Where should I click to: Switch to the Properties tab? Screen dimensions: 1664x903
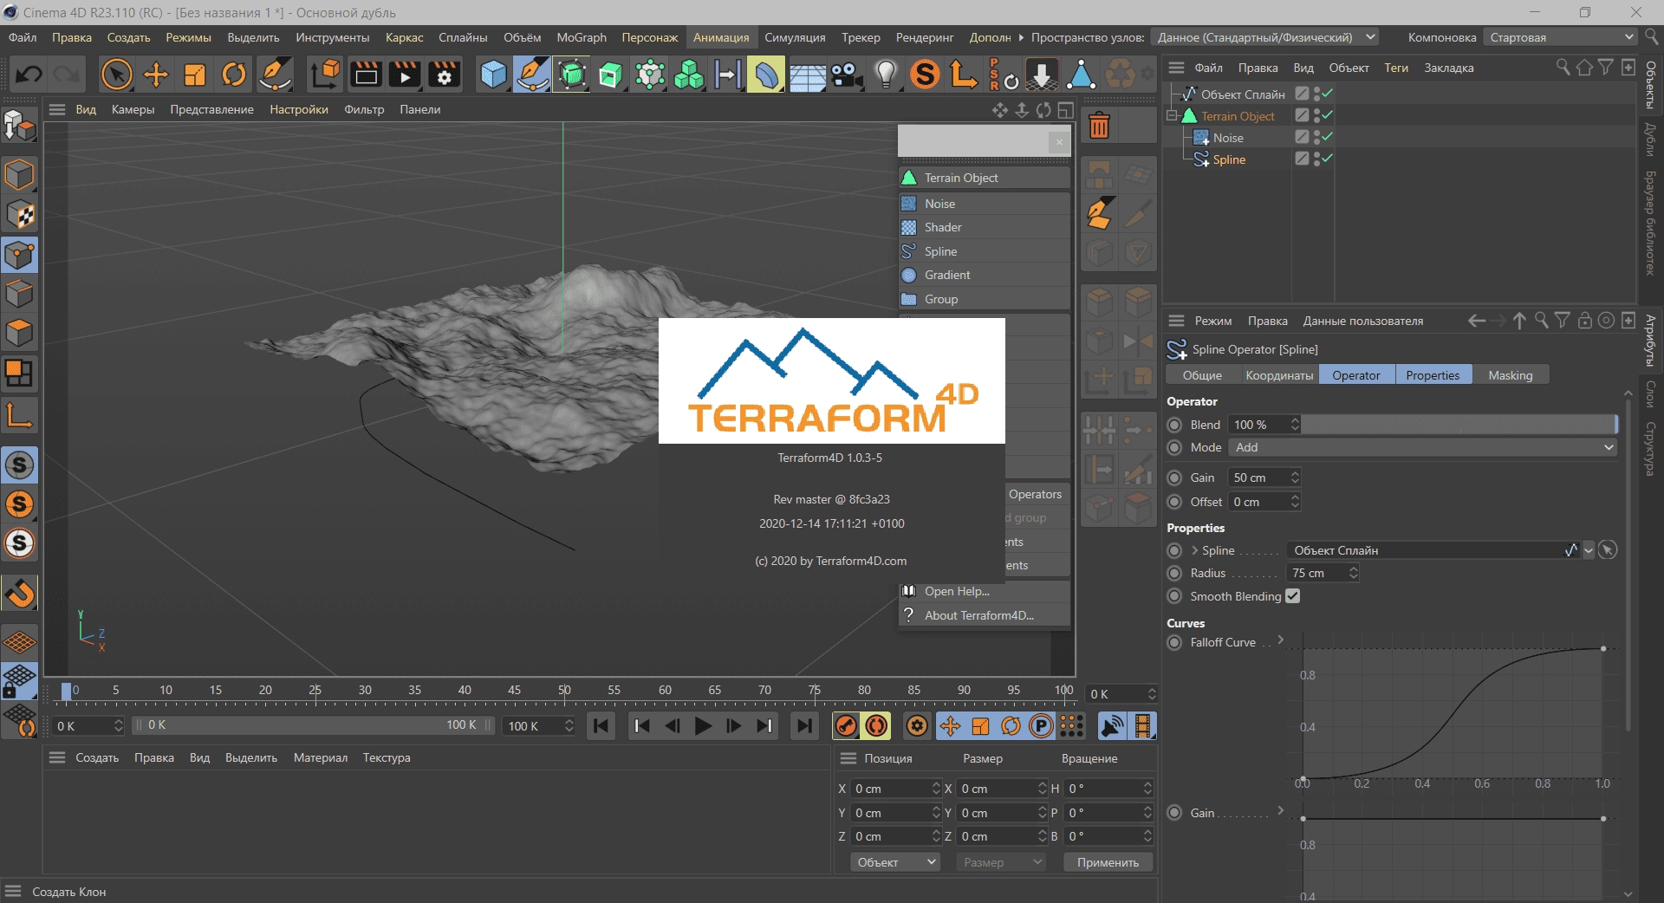click(1433, 375)
